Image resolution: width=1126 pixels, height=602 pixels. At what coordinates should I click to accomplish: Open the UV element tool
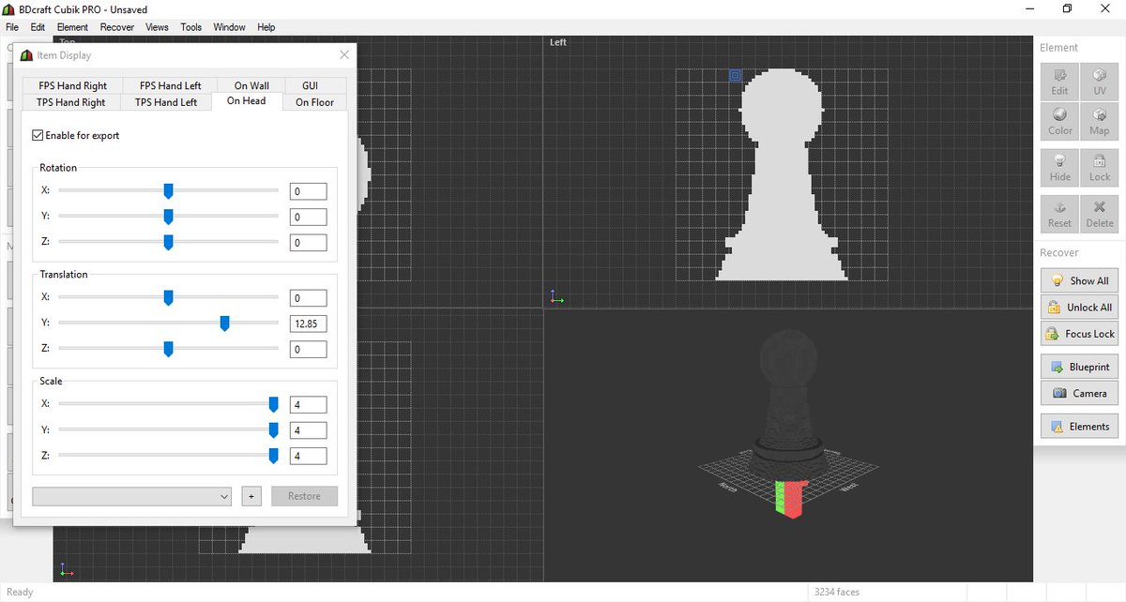(1099, 82)
